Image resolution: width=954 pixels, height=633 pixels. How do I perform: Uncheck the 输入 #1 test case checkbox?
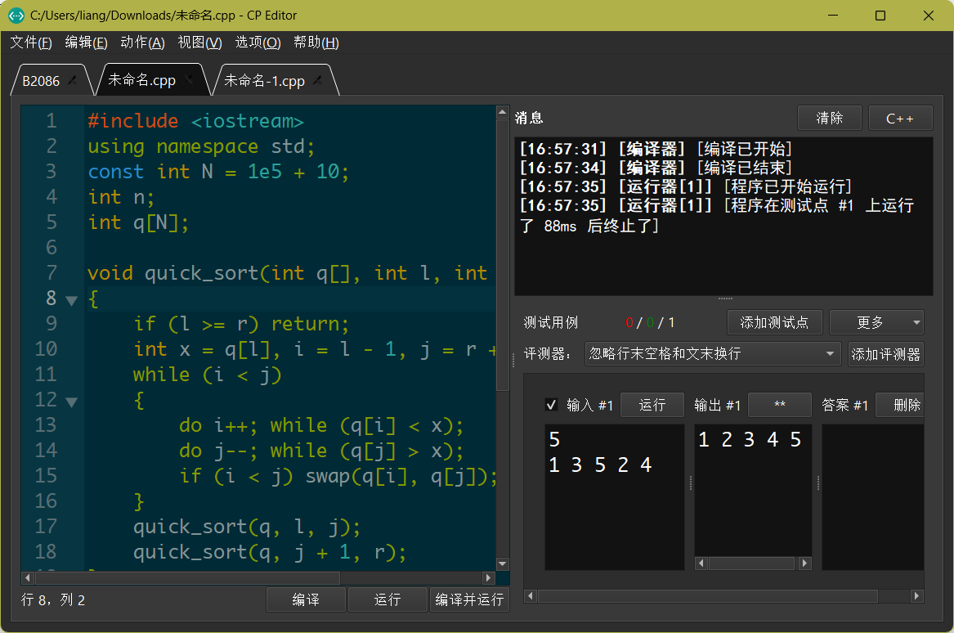pyautogui.click(x=551, y=404)
